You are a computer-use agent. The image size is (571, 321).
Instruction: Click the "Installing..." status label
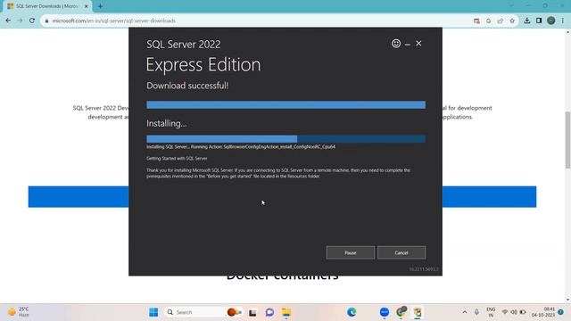click(167, 123)
